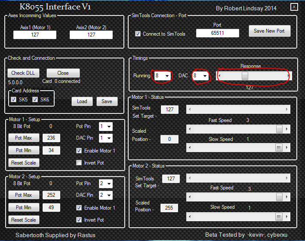Click the Response slider right arrow

(x=288, y=76)
